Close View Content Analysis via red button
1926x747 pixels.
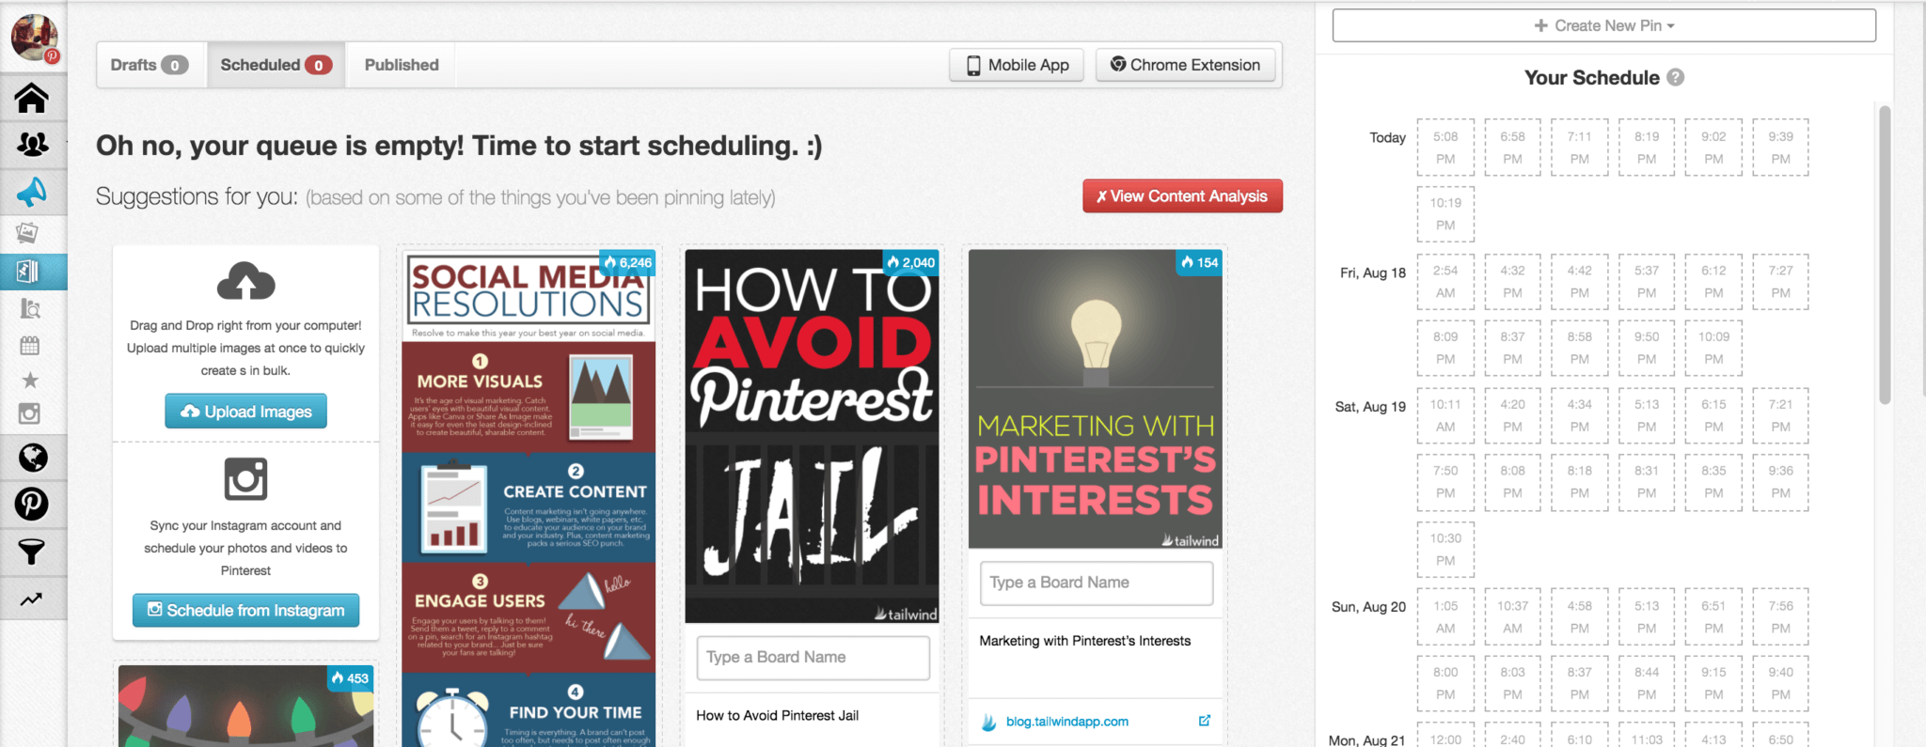click(1182, 196)
